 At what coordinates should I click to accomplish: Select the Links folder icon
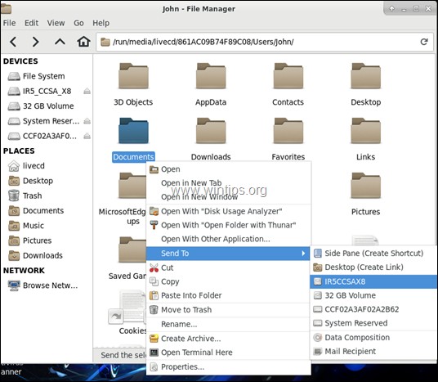click(x=365, y=131)
